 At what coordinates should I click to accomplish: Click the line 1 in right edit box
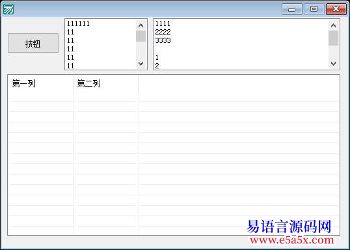(x=157, y=57)
